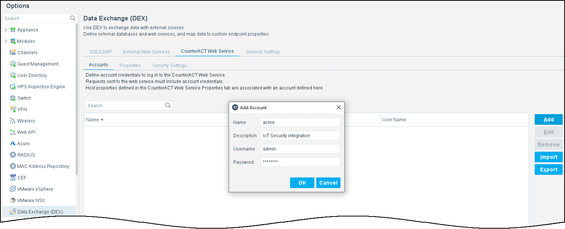Click the CEF icon
This screenshot has width=565, height=229.
pos(13,177)
